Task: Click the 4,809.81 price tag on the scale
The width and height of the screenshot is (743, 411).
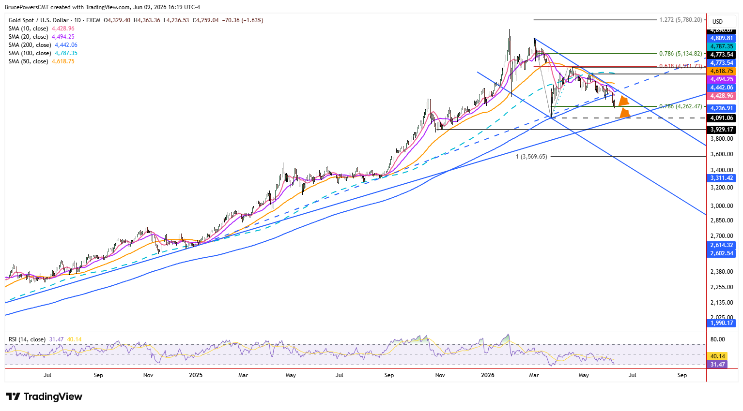Action: click(x=722, y=38)
